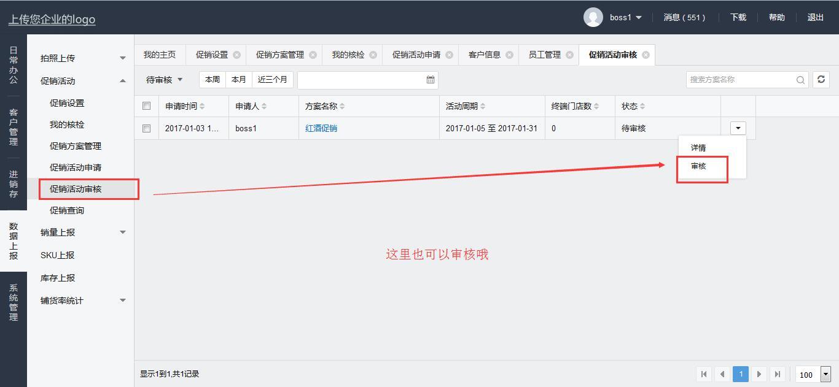The height and width of the screenshot is (387, 839).
Task: Choose 审核 from the row action menu
Action: tap(698, 166)
